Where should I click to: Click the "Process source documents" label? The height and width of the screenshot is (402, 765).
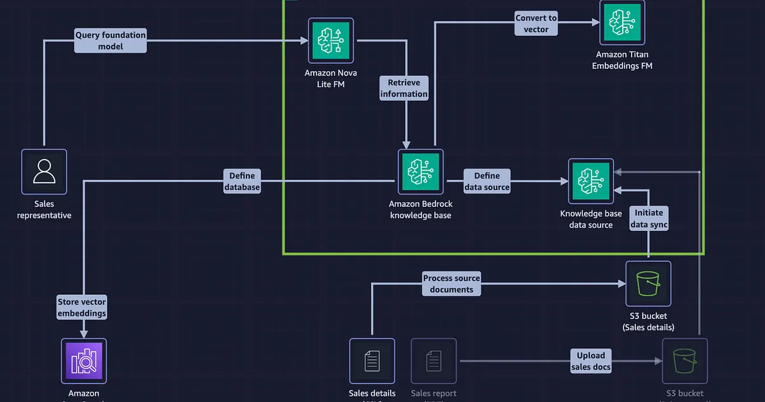tap(451, 283)
